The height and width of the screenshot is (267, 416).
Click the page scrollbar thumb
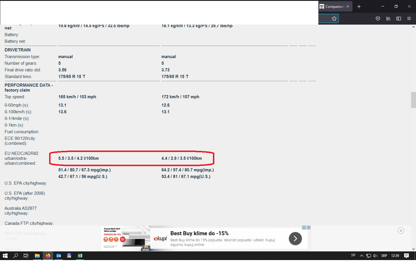pos(413,100)
